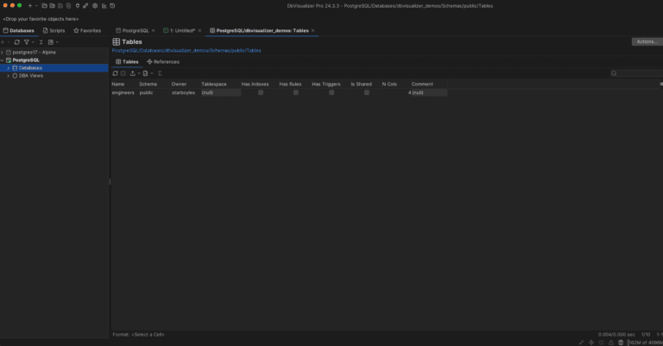Click the history clock icon in the top toolbar
This screenshot has height=346, width=663.
coord(112,6)
